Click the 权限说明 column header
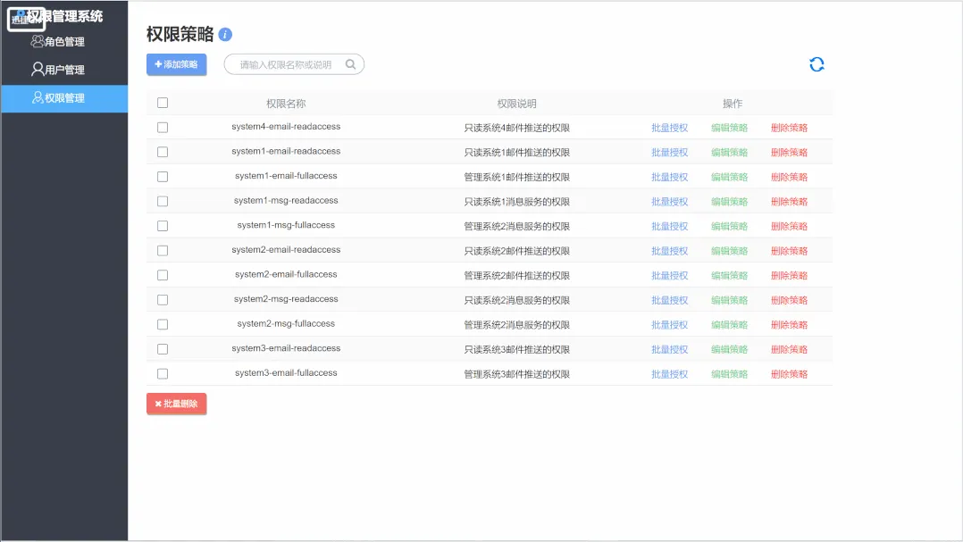The height and width of the screenshot is (542, 963). click(x=516, y=104)
